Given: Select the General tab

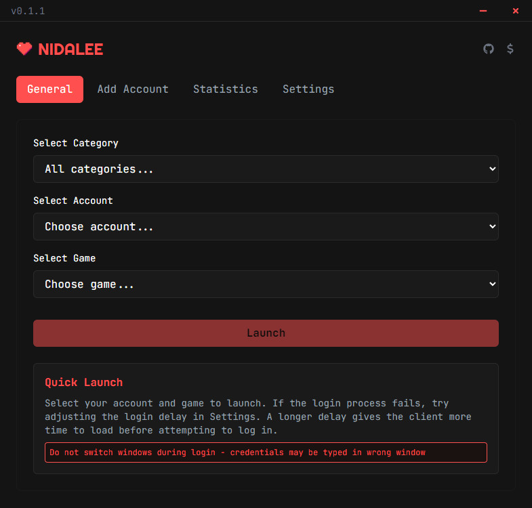Looking at the screenshot, I should pyautogui.click(x=49, y=89).
